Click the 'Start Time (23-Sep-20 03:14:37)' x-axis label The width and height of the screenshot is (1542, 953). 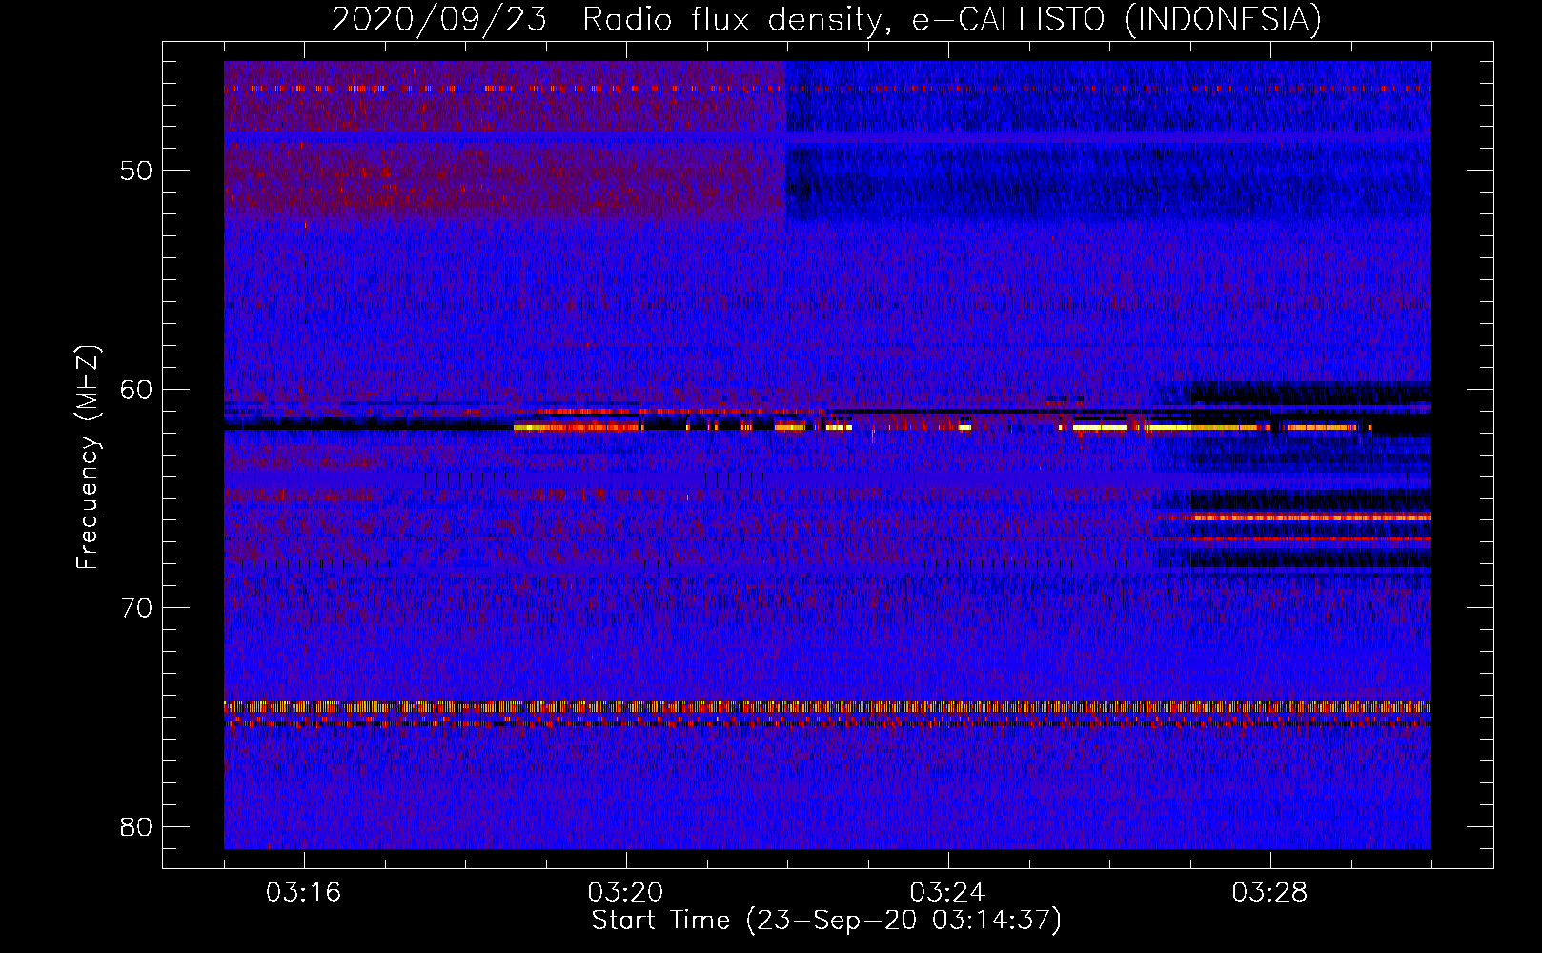826,921
